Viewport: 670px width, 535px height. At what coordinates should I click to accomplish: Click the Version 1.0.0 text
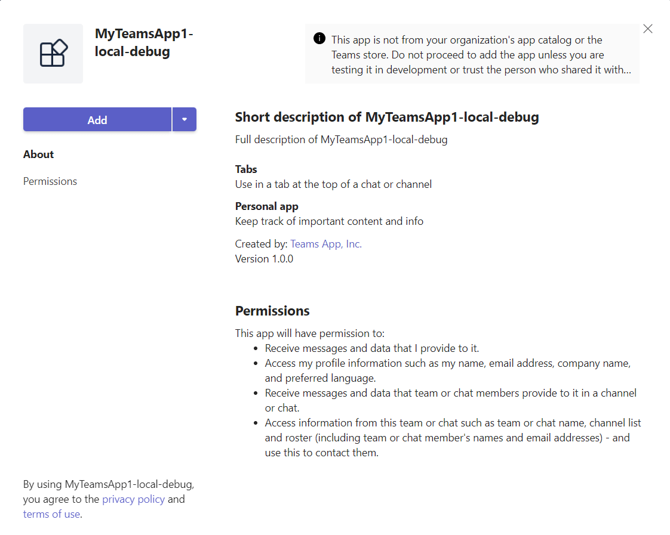264,259
